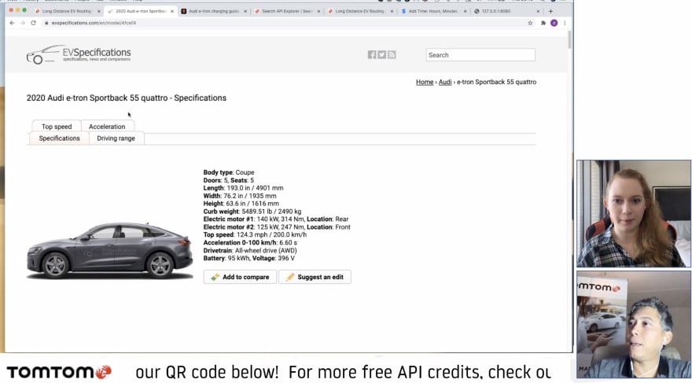The image size is (692, 383).
Task: Visit the EVSpecifications Facebook icon
Action: click(x=372, y=55)
